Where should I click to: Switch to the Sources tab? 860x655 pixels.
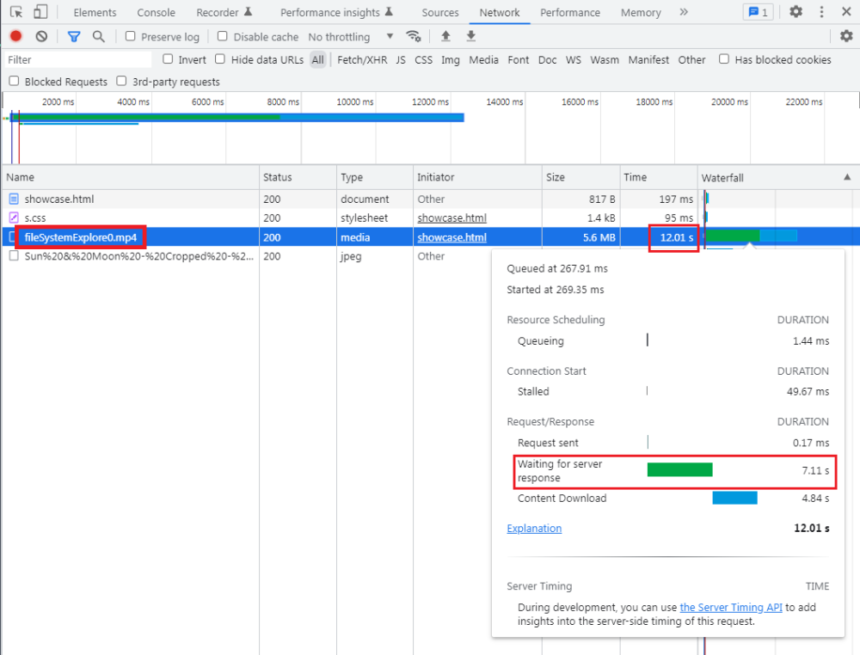click(439, 12)
